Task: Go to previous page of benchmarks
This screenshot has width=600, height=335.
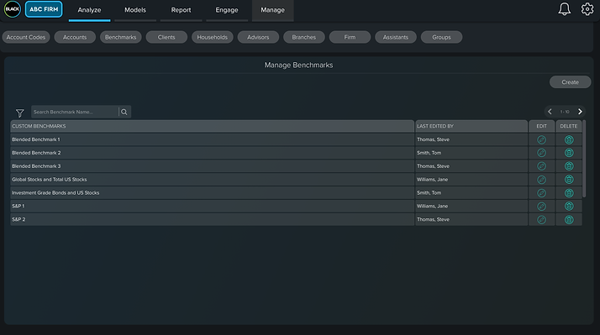Action: [550, 112]
